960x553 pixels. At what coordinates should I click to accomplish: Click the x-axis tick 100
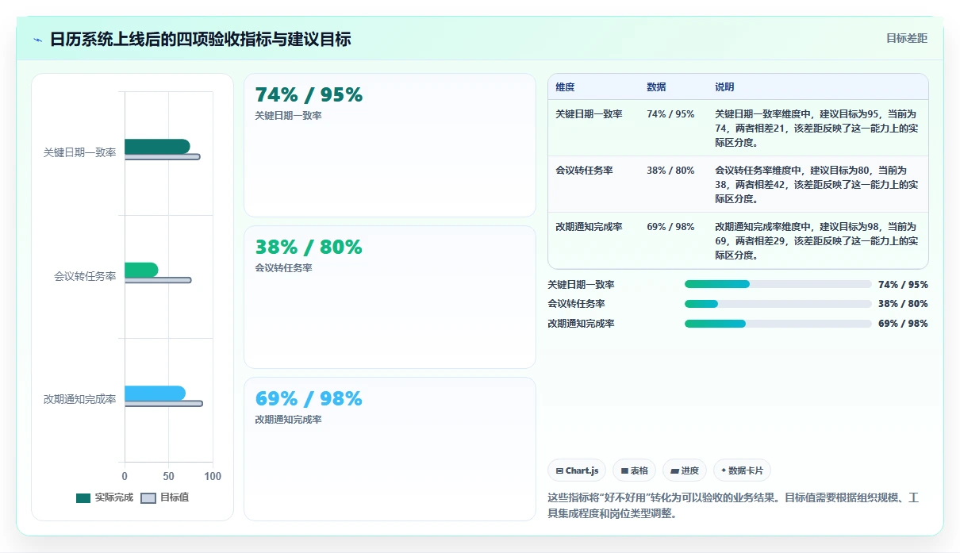pos(213,476)
